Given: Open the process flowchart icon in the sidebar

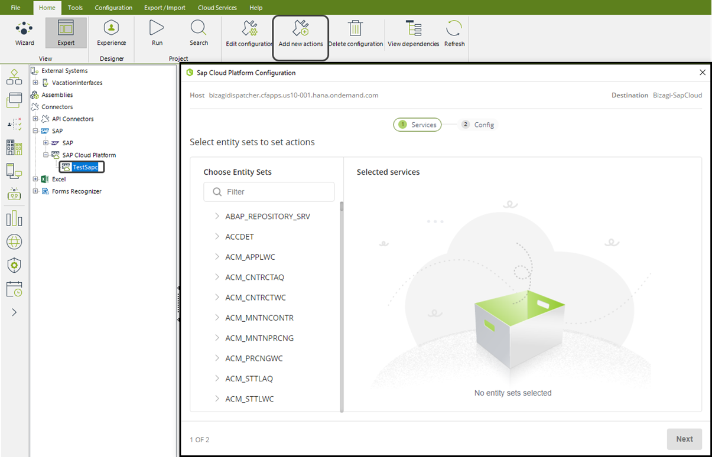Looking at the screenshot, I should coord(14,77).
